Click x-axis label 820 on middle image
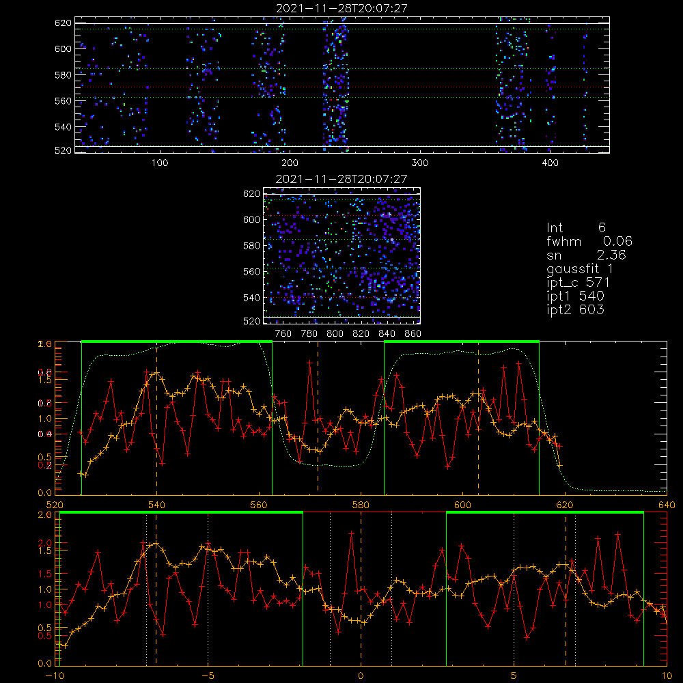This screenshot has height=683, width=683. [x=361, y=334]
